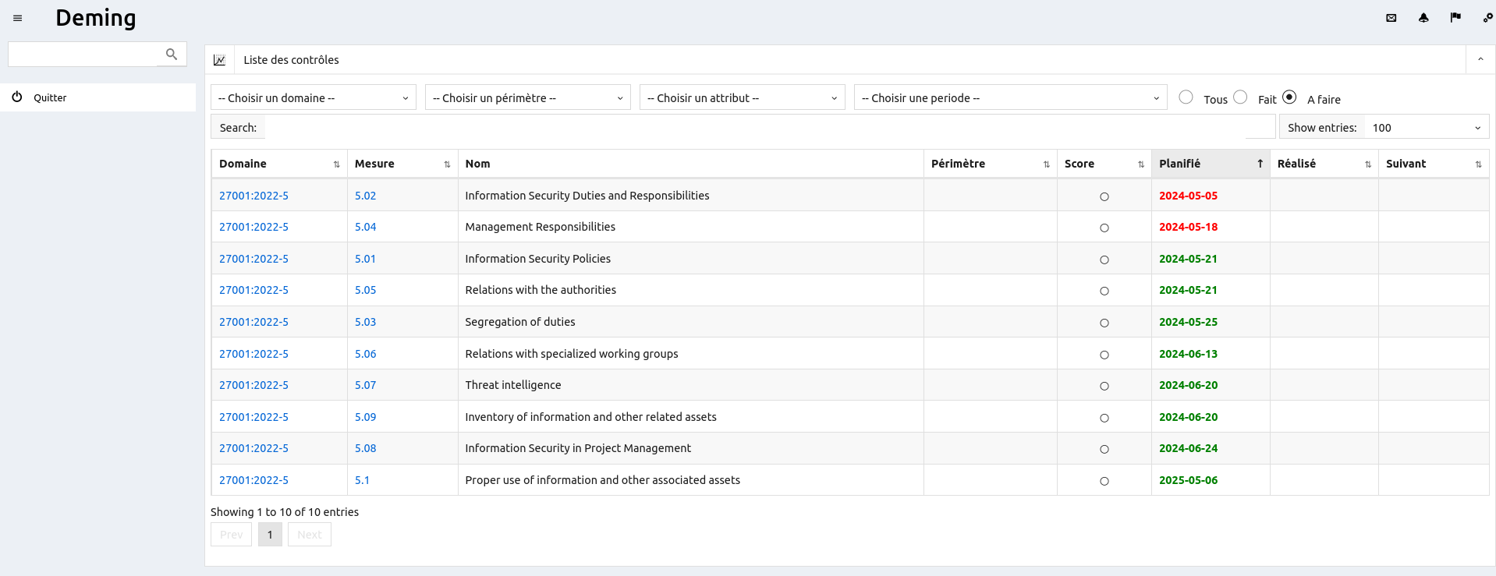Viewport: 1496px width, 576px height.
Task: Open the Choisir un domaine dropdown
Action: (313, 97)
